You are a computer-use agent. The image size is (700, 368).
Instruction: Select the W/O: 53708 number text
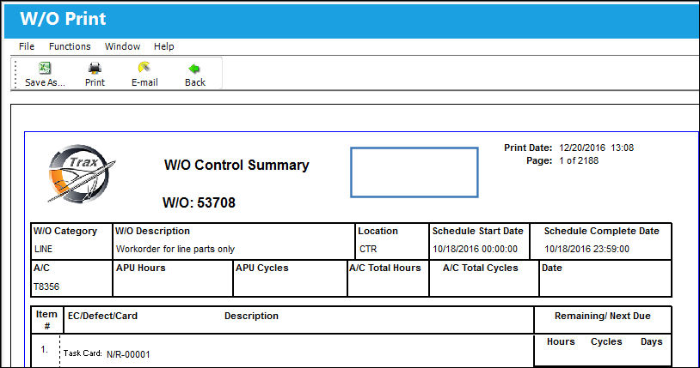point(199,202)
